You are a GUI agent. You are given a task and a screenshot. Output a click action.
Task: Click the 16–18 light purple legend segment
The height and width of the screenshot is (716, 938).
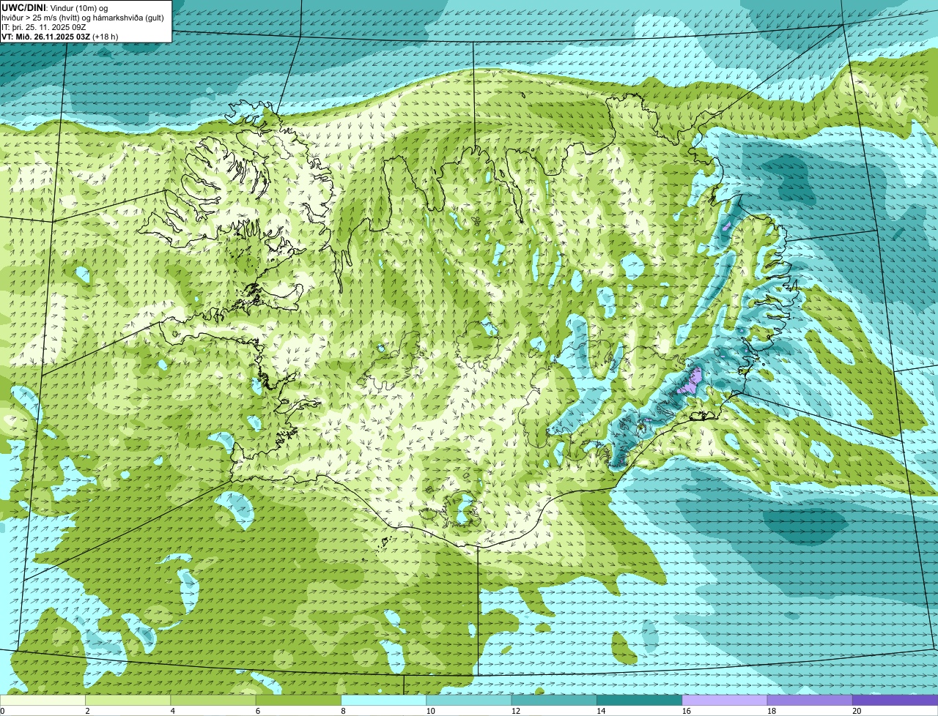click(x=725, y=700)
